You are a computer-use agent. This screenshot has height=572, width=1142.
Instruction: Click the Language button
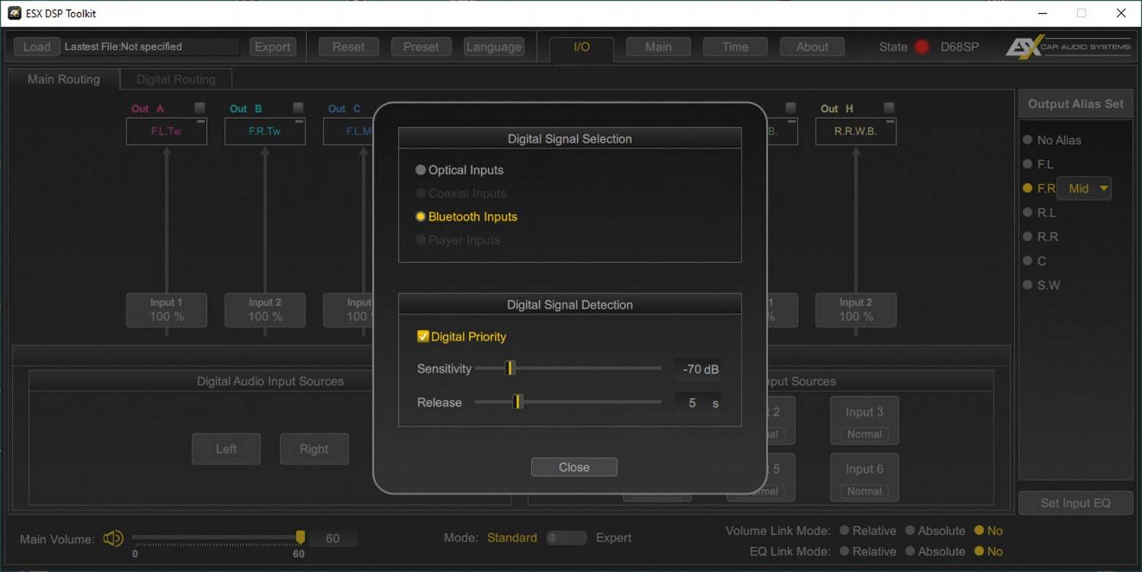(x=493, y=46)
